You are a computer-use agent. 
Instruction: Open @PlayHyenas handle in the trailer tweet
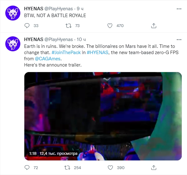[x=59, y=39]
